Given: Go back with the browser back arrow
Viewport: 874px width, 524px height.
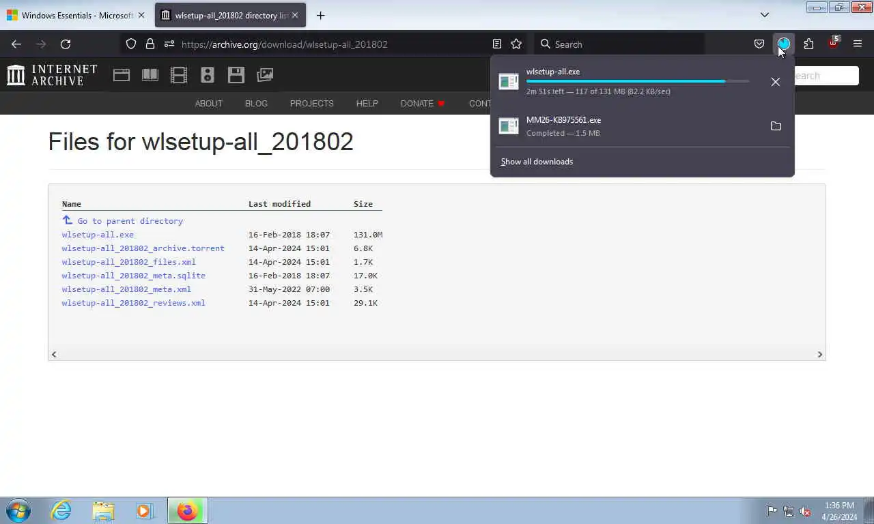Looking at the screenshot, I should point(16,44).
